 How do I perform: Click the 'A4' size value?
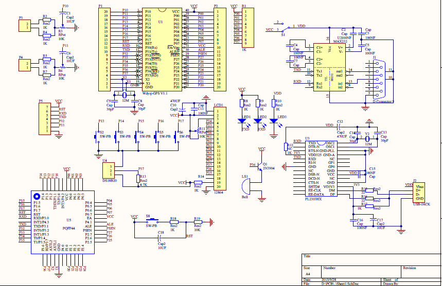coord(308,274)
